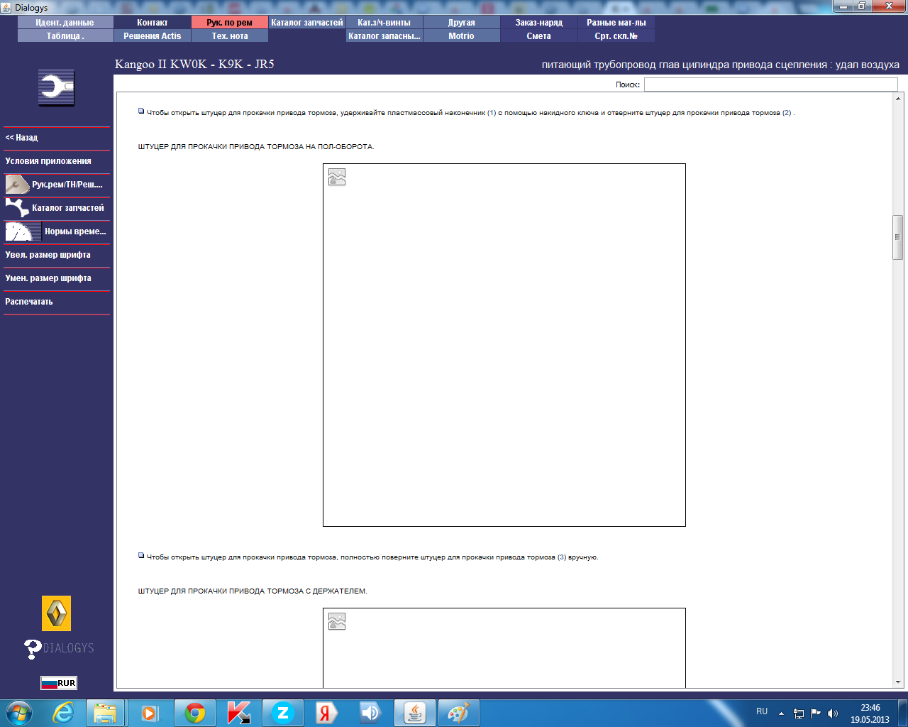Screen dimensions: 908x727
Task: Open Google Chrome from taskbar
Action: pyautogui.click(x=195, y=713)
